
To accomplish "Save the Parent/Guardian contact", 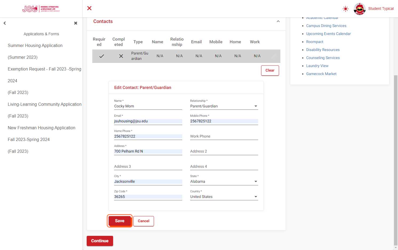I will (120, 221).
